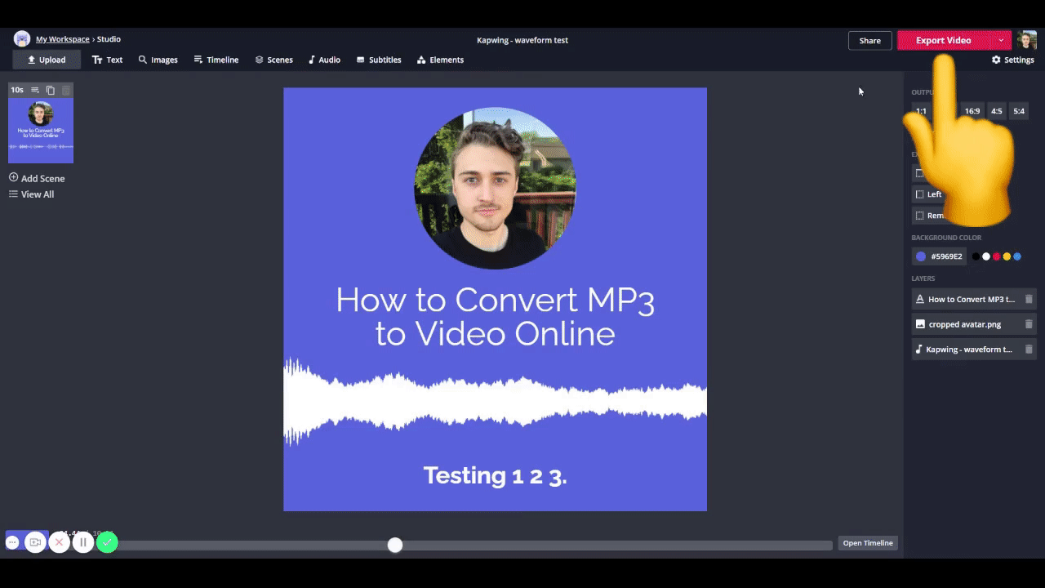
Task: Pick the yellow background color swatch
Action: pyautogui.click(x=1007, y=256)
